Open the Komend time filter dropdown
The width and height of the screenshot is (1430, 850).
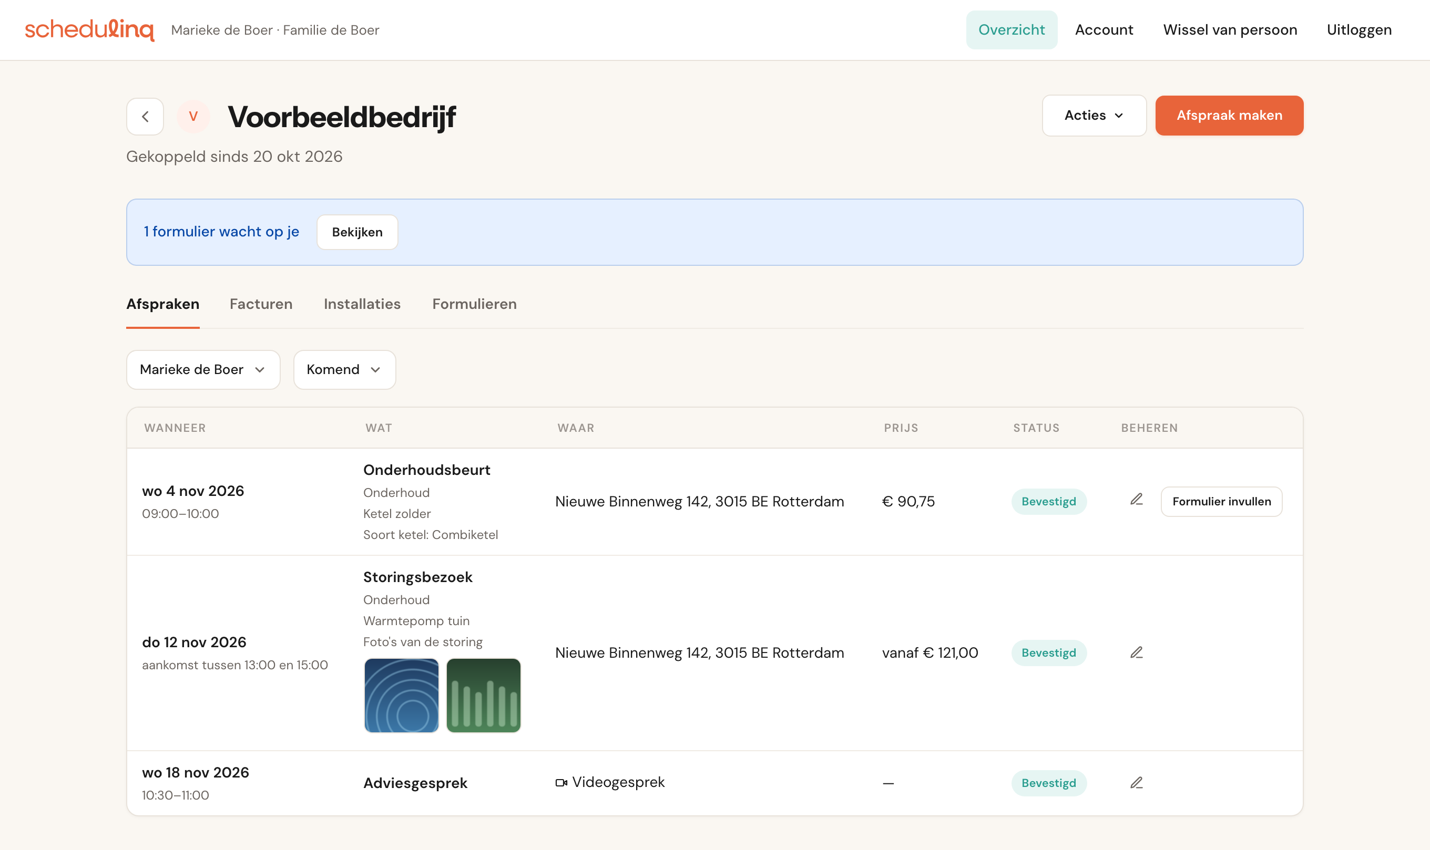point(344,369)
